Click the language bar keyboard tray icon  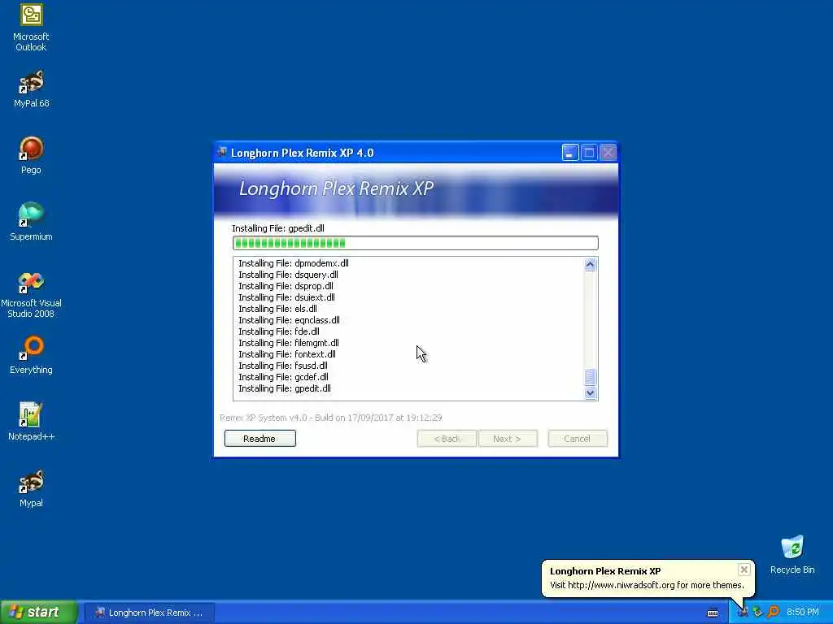point(713,613)
